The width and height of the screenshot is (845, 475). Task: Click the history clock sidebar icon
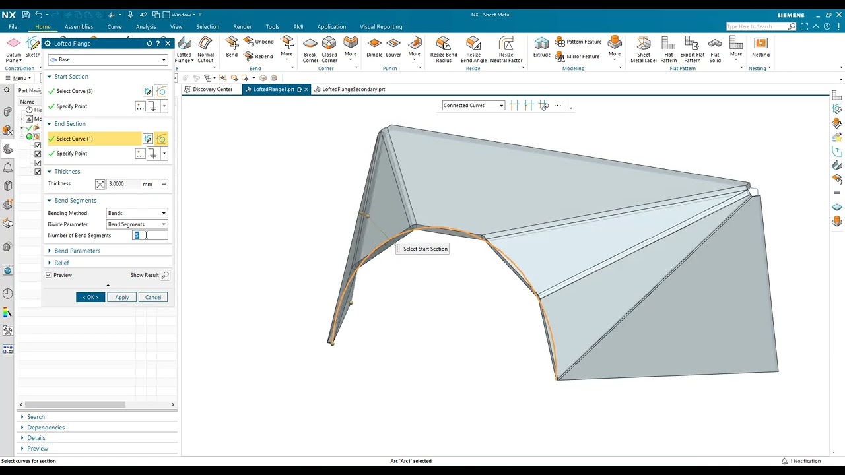(7, 294)
